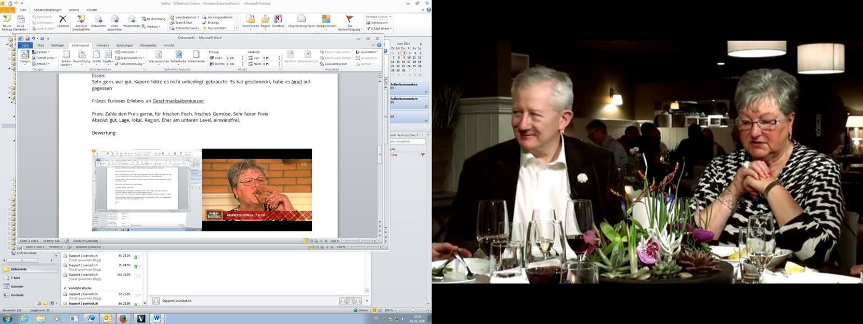Click the Word help question mark icon
Image resolution: width=863 pixels, height=324 pixels.
point(380,45)
